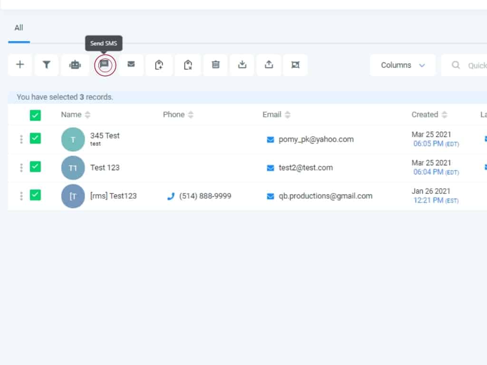Click the add tag icon
The image size is (487, 365).
(159, 65)
